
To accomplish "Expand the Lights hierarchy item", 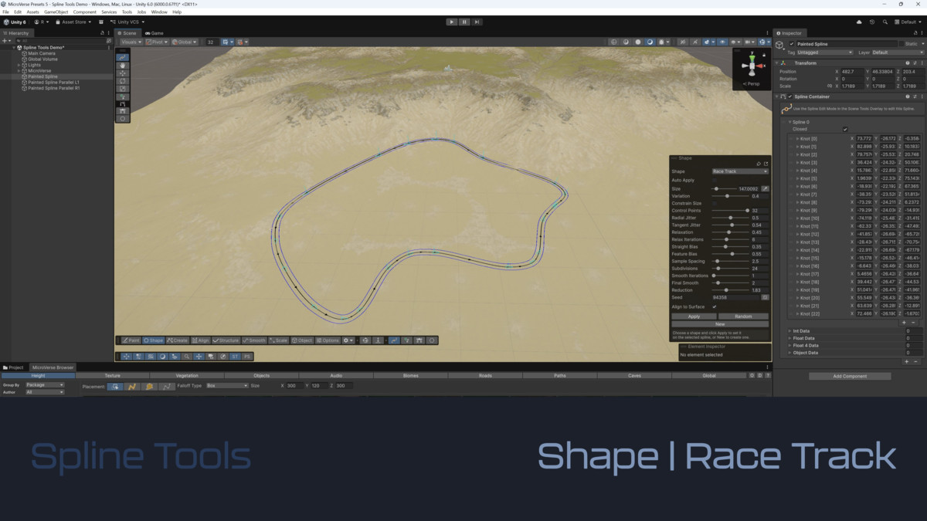I will 19,65.
